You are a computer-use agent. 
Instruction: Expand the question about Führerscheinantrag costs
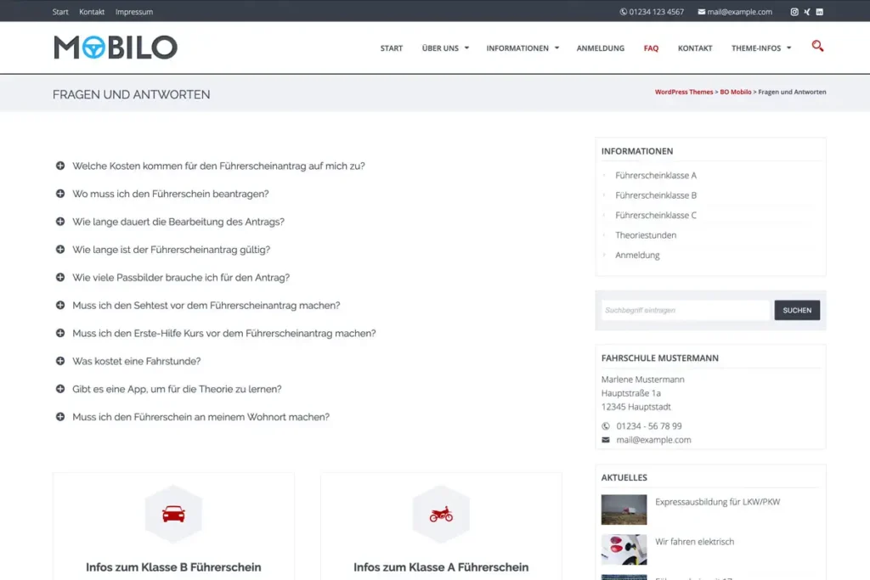point(217,166)
